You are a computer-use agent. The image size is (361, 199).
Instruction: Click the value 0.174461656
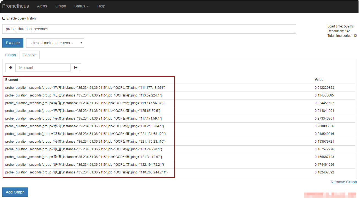pos(324,165)
